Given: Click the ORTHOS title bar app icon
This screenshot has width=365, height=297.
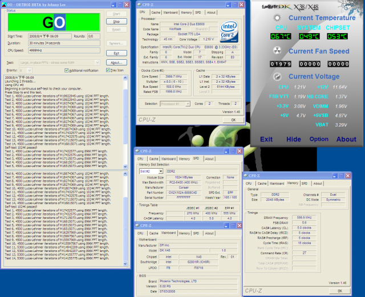Looking at the screenshot, I should [x=4, y=5].
